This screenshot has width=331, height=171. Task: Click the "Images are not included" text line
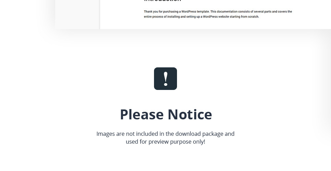pyautogui.click(x=165, y=134)
